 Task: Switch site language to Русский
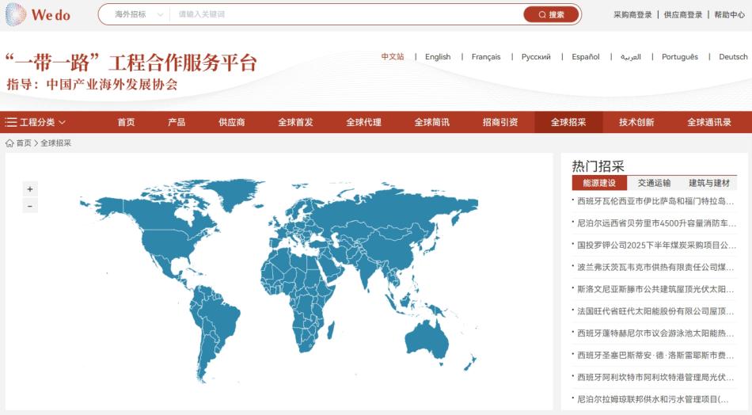536,56
